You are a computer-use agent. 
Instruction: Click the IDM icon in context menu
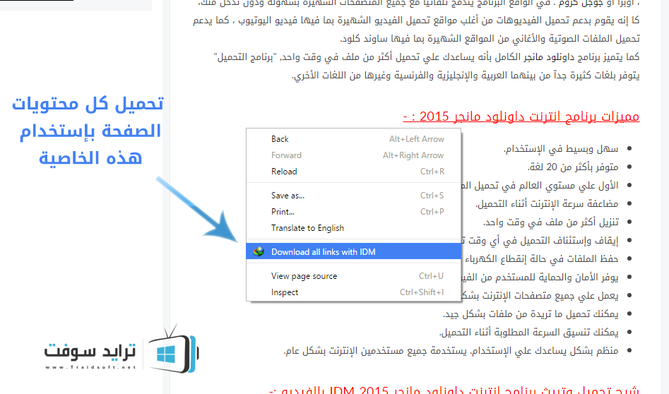tap(259, 251)
